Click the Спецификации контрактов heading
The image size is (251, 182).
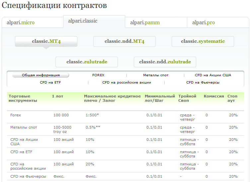[54, 5]
